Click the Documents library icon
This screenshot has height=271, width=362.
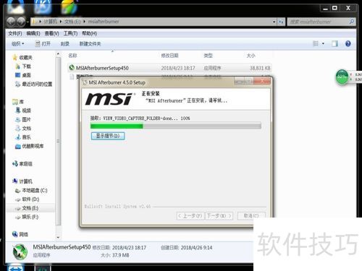(17, 128)
